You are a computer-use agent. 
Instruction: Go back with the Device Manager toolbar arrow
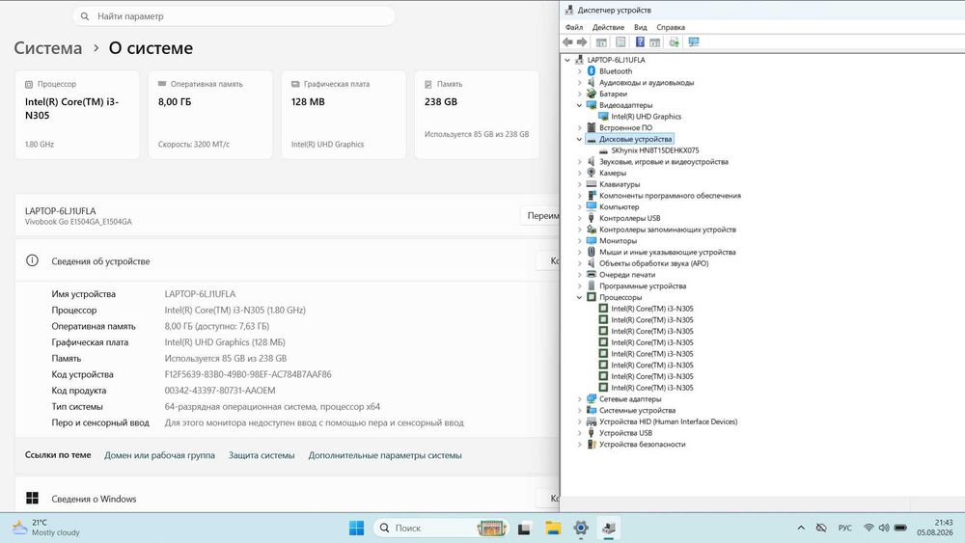567,41
